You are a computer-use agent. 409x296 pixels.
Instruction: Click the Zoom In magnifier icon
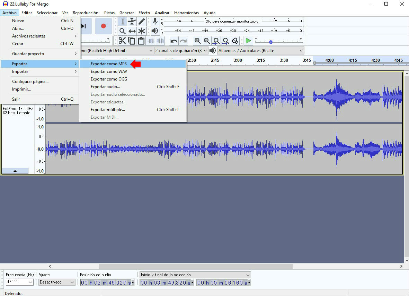pyautogui.click(x=197, y=41)
